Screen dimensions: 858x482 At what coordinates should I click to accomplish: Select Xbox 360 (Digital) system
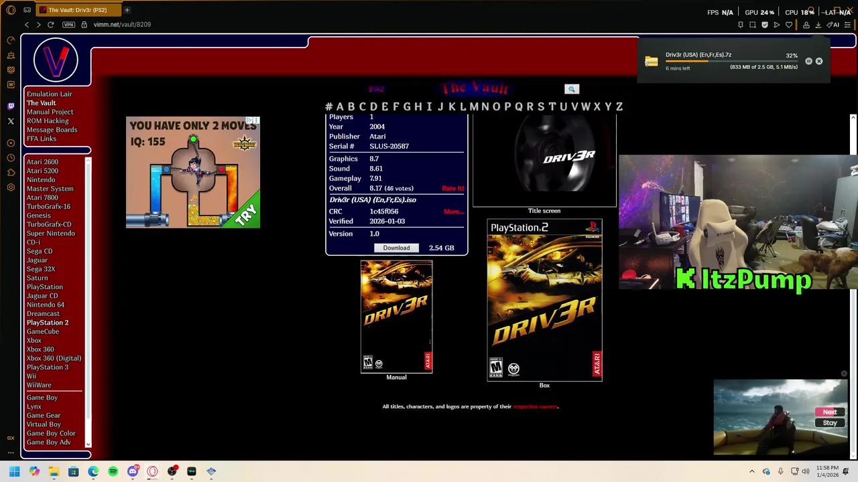click(54, 358)
